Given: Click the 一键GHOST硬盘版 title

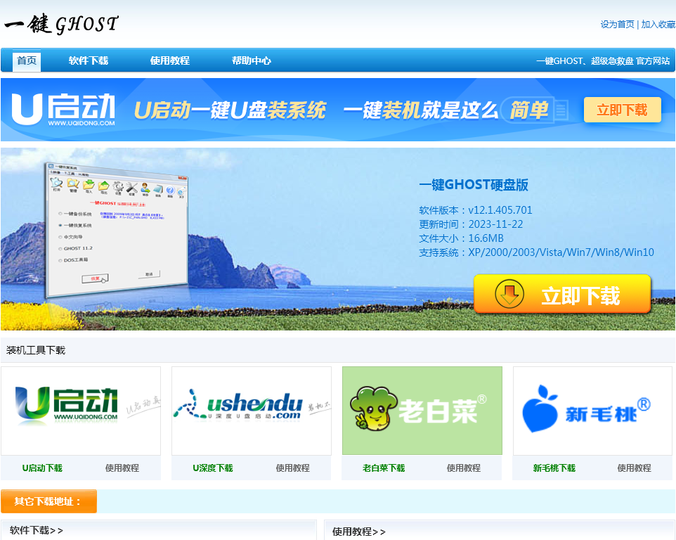Looking at the screenshot, I should (474, 185).
